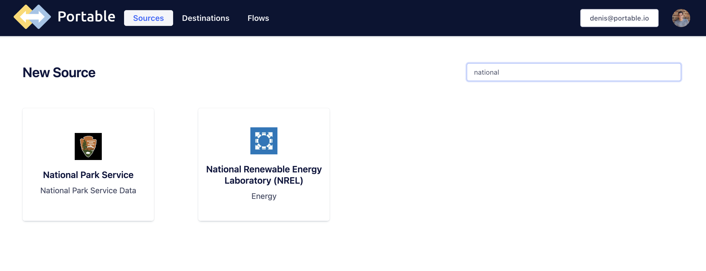
Task: Click the Portable wordmark text
Action: pyautogui.click(x=86, y=17)
